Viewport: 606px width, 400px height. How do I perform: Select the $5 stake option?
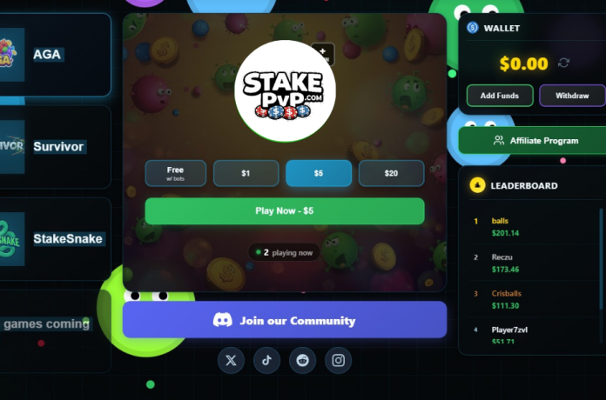click(319, 173)
